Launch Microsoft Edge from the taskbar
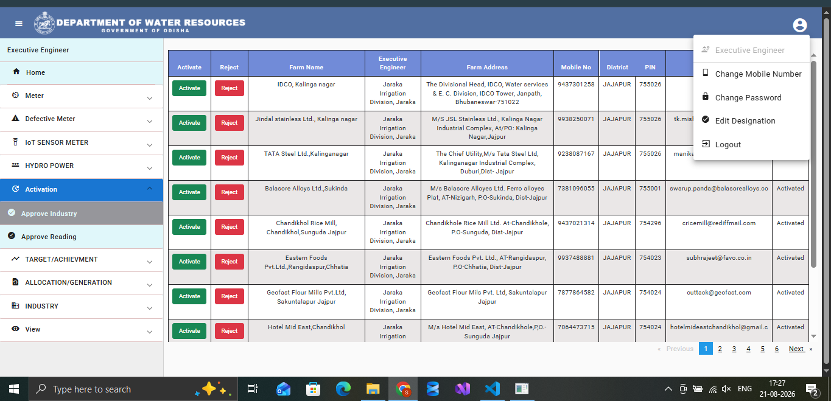Screen dimensions: 831x401 [343, 389]
